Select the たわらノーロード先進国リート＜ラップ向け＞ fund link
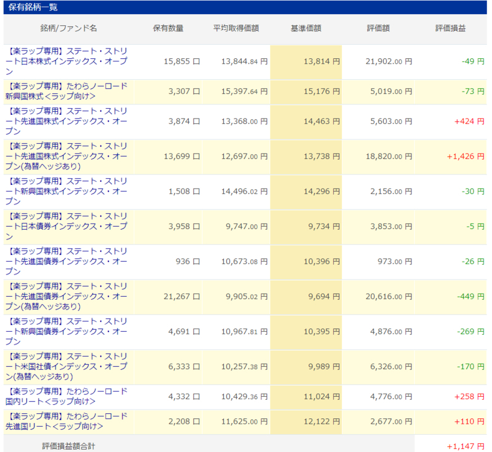Screen dimensions: 492x452 (x=68, y=422)
